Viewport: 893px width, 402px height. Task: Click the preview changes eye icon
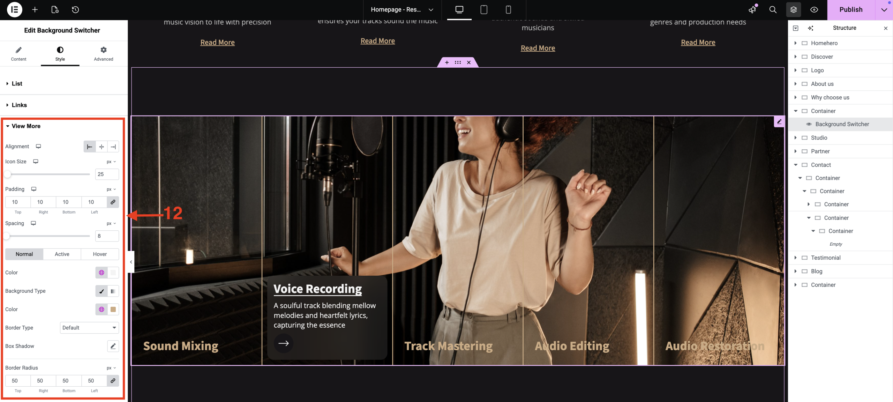[814, 9]
